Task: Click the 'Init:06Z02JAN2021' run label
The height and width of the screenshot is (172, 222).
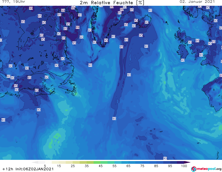Action: [x=35, y=169]
